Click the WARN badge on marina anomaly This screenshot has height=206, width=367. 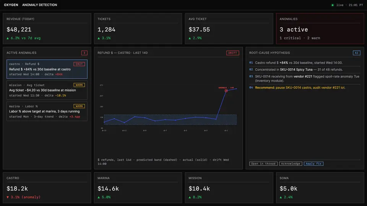[79, 106]
